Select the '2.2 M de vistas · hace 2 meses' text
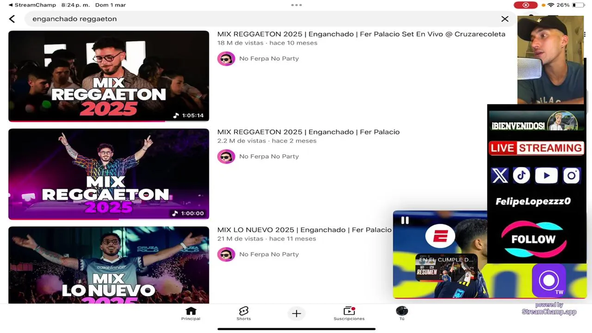 pyautogui.click(x=267, y=141)
